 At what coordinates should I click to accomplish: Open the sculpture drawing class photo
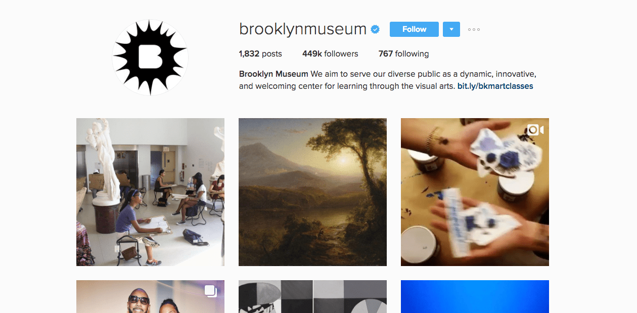tap(150, 192)
